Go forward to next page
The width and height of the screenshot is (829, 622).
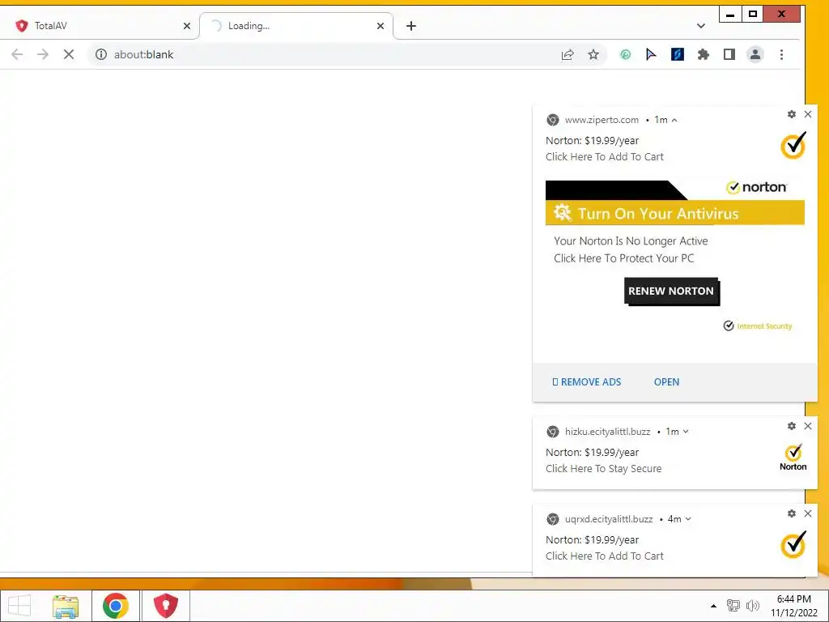coord(43,54)
